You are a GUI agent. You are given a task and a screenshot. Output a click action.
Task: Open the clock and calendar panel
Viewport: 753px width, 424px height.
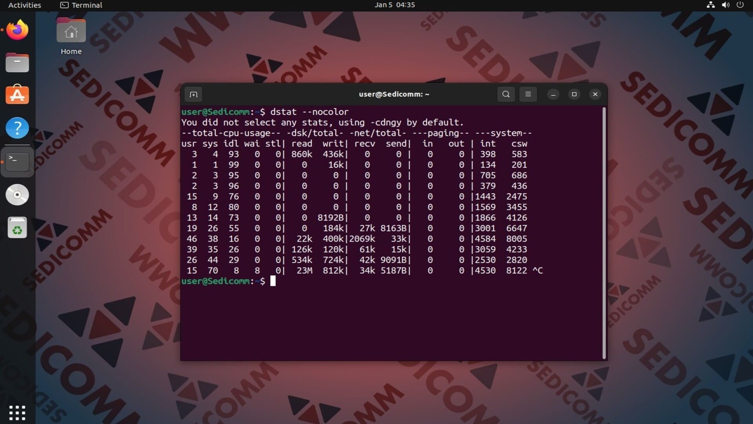[394, 5]
